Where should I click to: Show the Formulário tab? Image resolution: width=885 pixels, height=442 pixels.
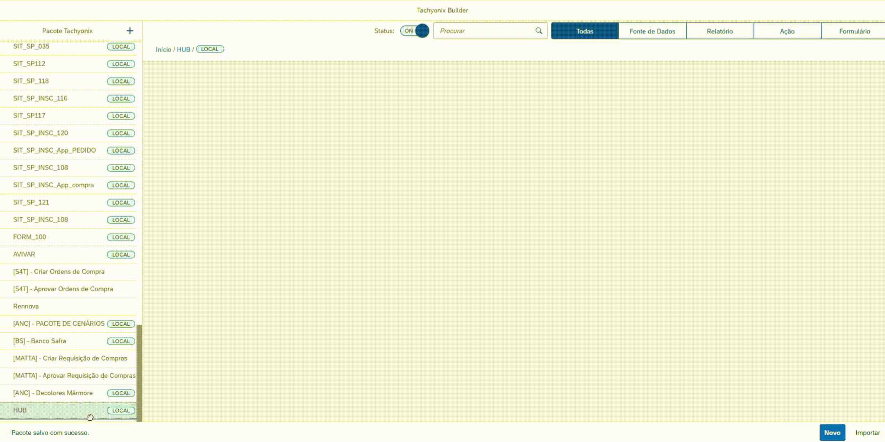coord(854,31)
